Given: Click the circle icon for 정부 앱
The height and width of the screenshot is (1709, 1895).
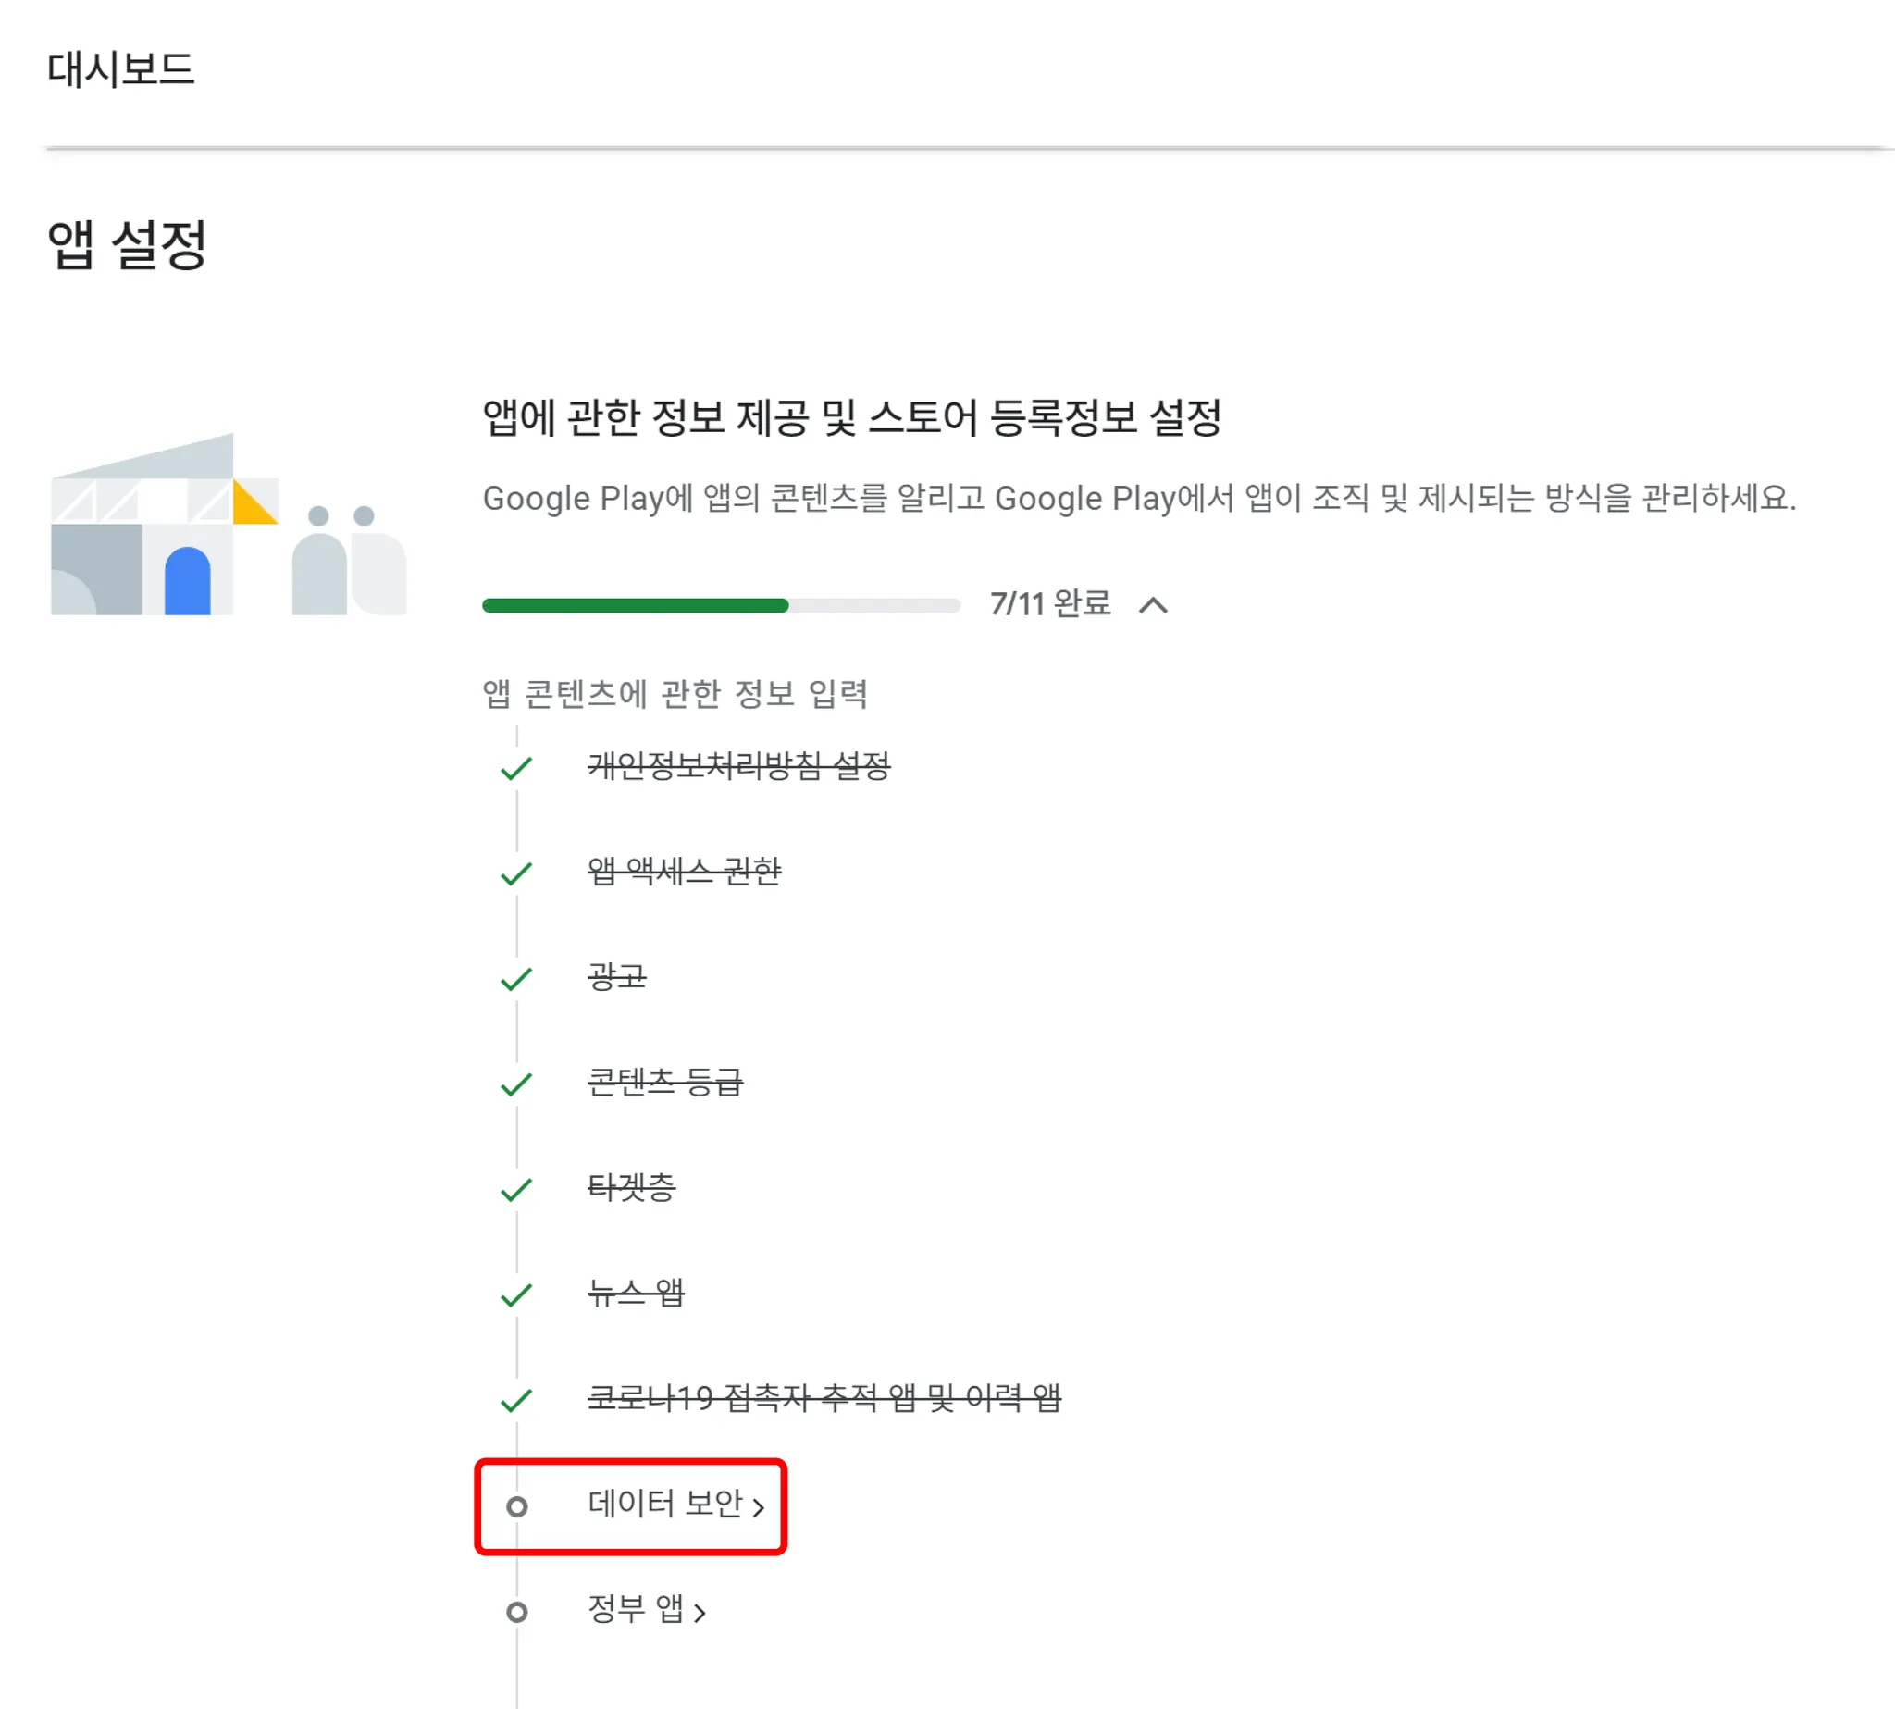Looking at the screenshot, I should click(516, 1611).
